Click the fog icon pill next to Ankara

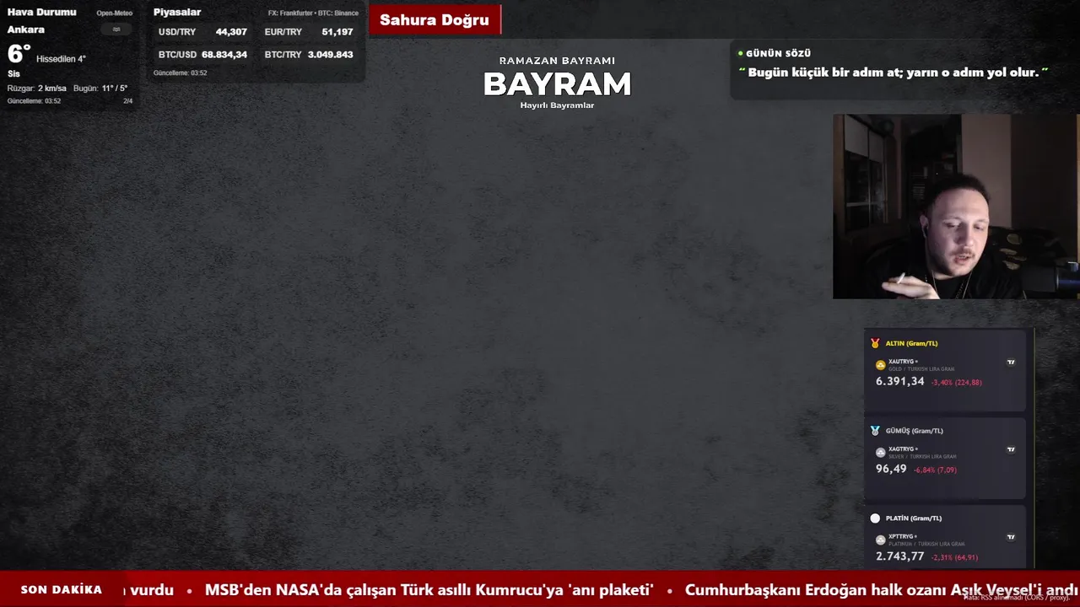pyautogui.click(x=116, y=30)
